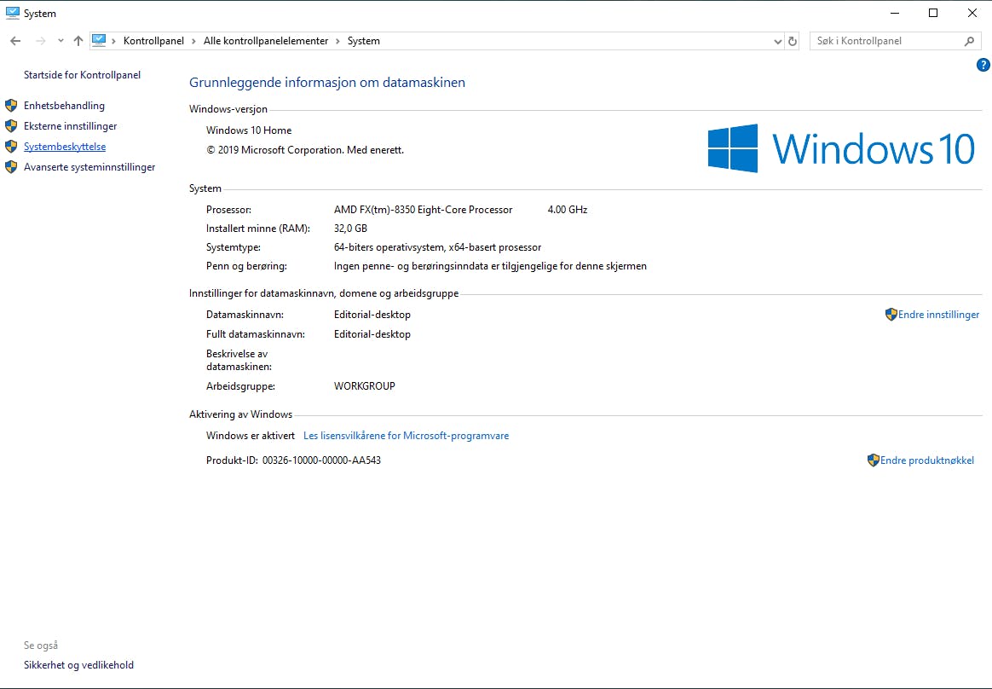Screen dimensions: 992x689
Task: Select Kontrollpanel in the breadcrumb path
Action: point(153,41)
